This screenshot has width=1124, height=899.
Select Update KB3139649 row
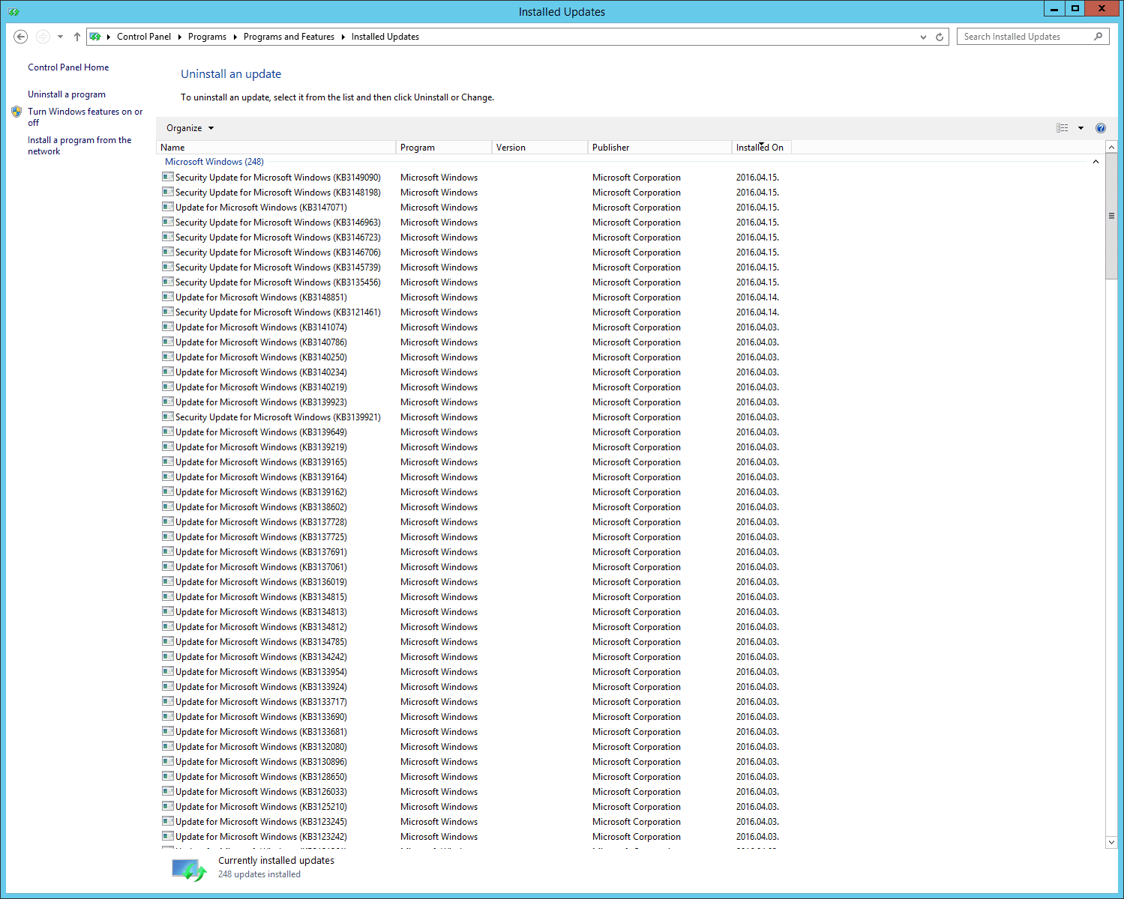point(472,432)
